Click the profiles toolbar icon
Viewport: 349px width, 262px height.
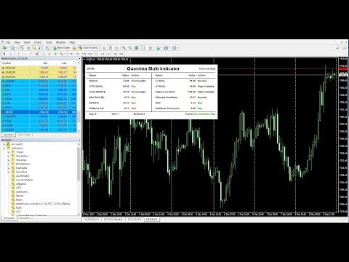(12, 48)
